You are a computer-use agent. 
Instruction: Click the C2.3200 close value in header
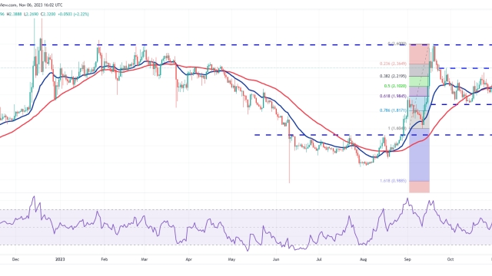(48, 14)
